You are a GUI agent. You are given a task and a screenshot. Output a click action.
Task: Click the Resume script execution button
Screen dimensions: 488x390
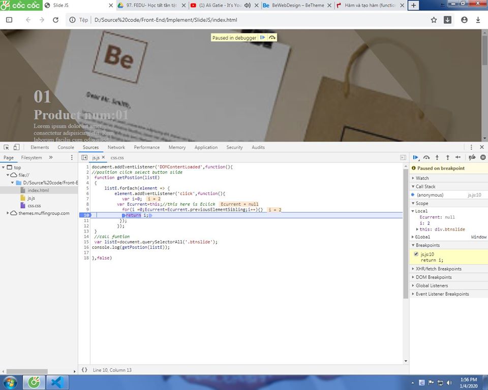pos(415,157)
